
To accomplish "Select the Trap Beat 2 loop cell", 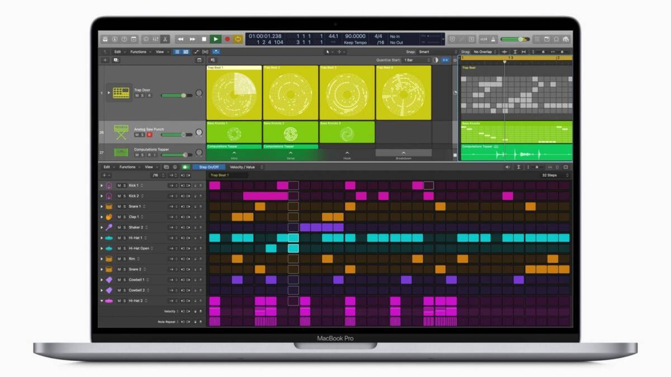I will [x=291, y=93].
